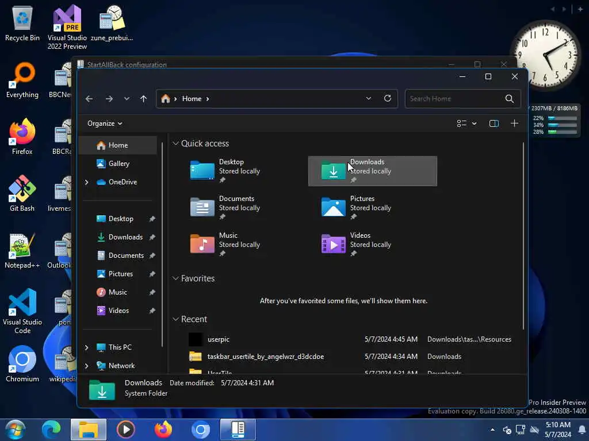The width and height of the screenshot is (589, 441).
Task: Select the Downloads folder in Quick access
Action: pyautogui.click(x=373, y=171)
